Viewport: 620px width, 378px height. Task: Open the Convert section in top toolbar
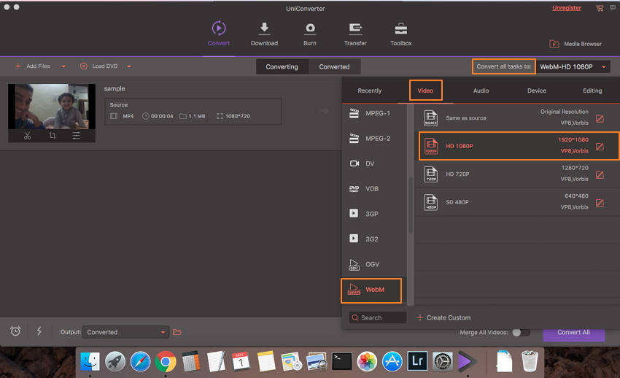(219, 34)
